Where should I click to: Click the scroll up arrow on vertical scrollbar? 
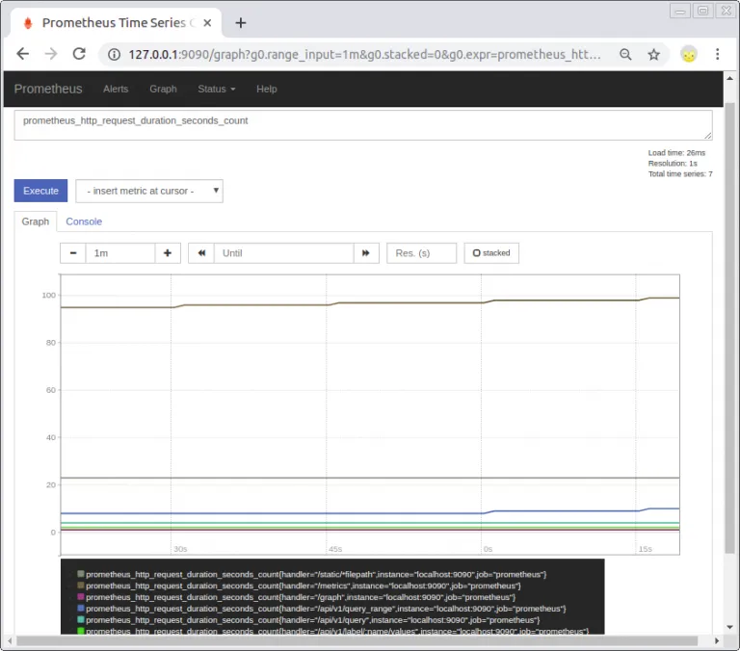click(730, 78)
